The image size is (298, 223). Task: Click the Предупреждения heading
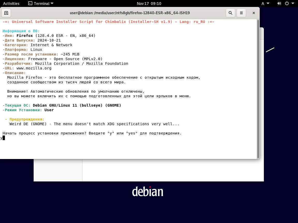(x=27, y=119)
